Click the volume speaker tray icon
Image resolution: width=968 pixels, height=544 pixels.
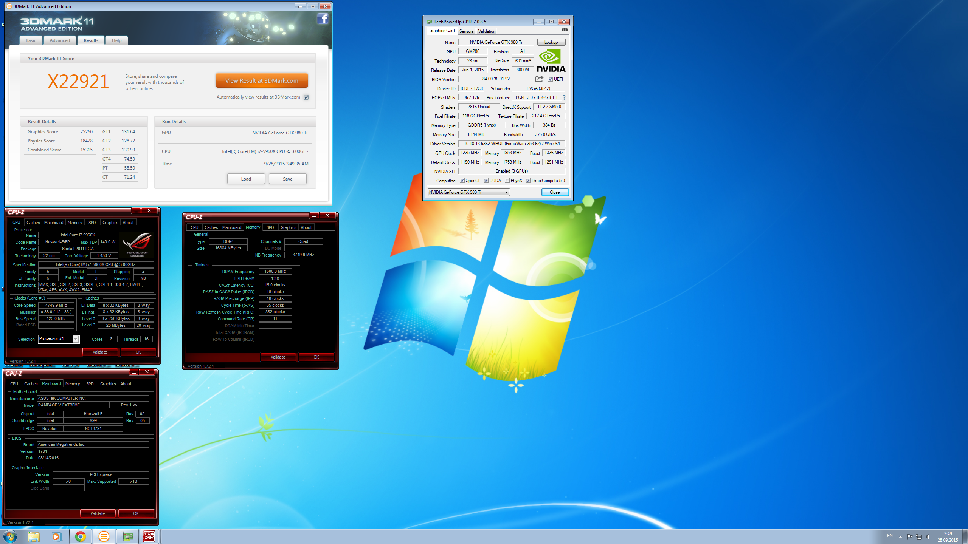928,536
